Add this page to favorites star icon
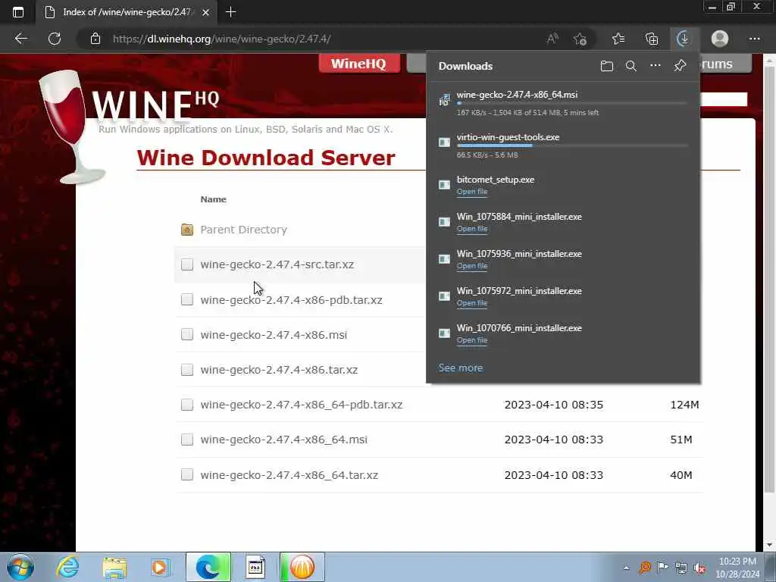The width and height of the screenshot is (776, 582). (x=580, y=39)
